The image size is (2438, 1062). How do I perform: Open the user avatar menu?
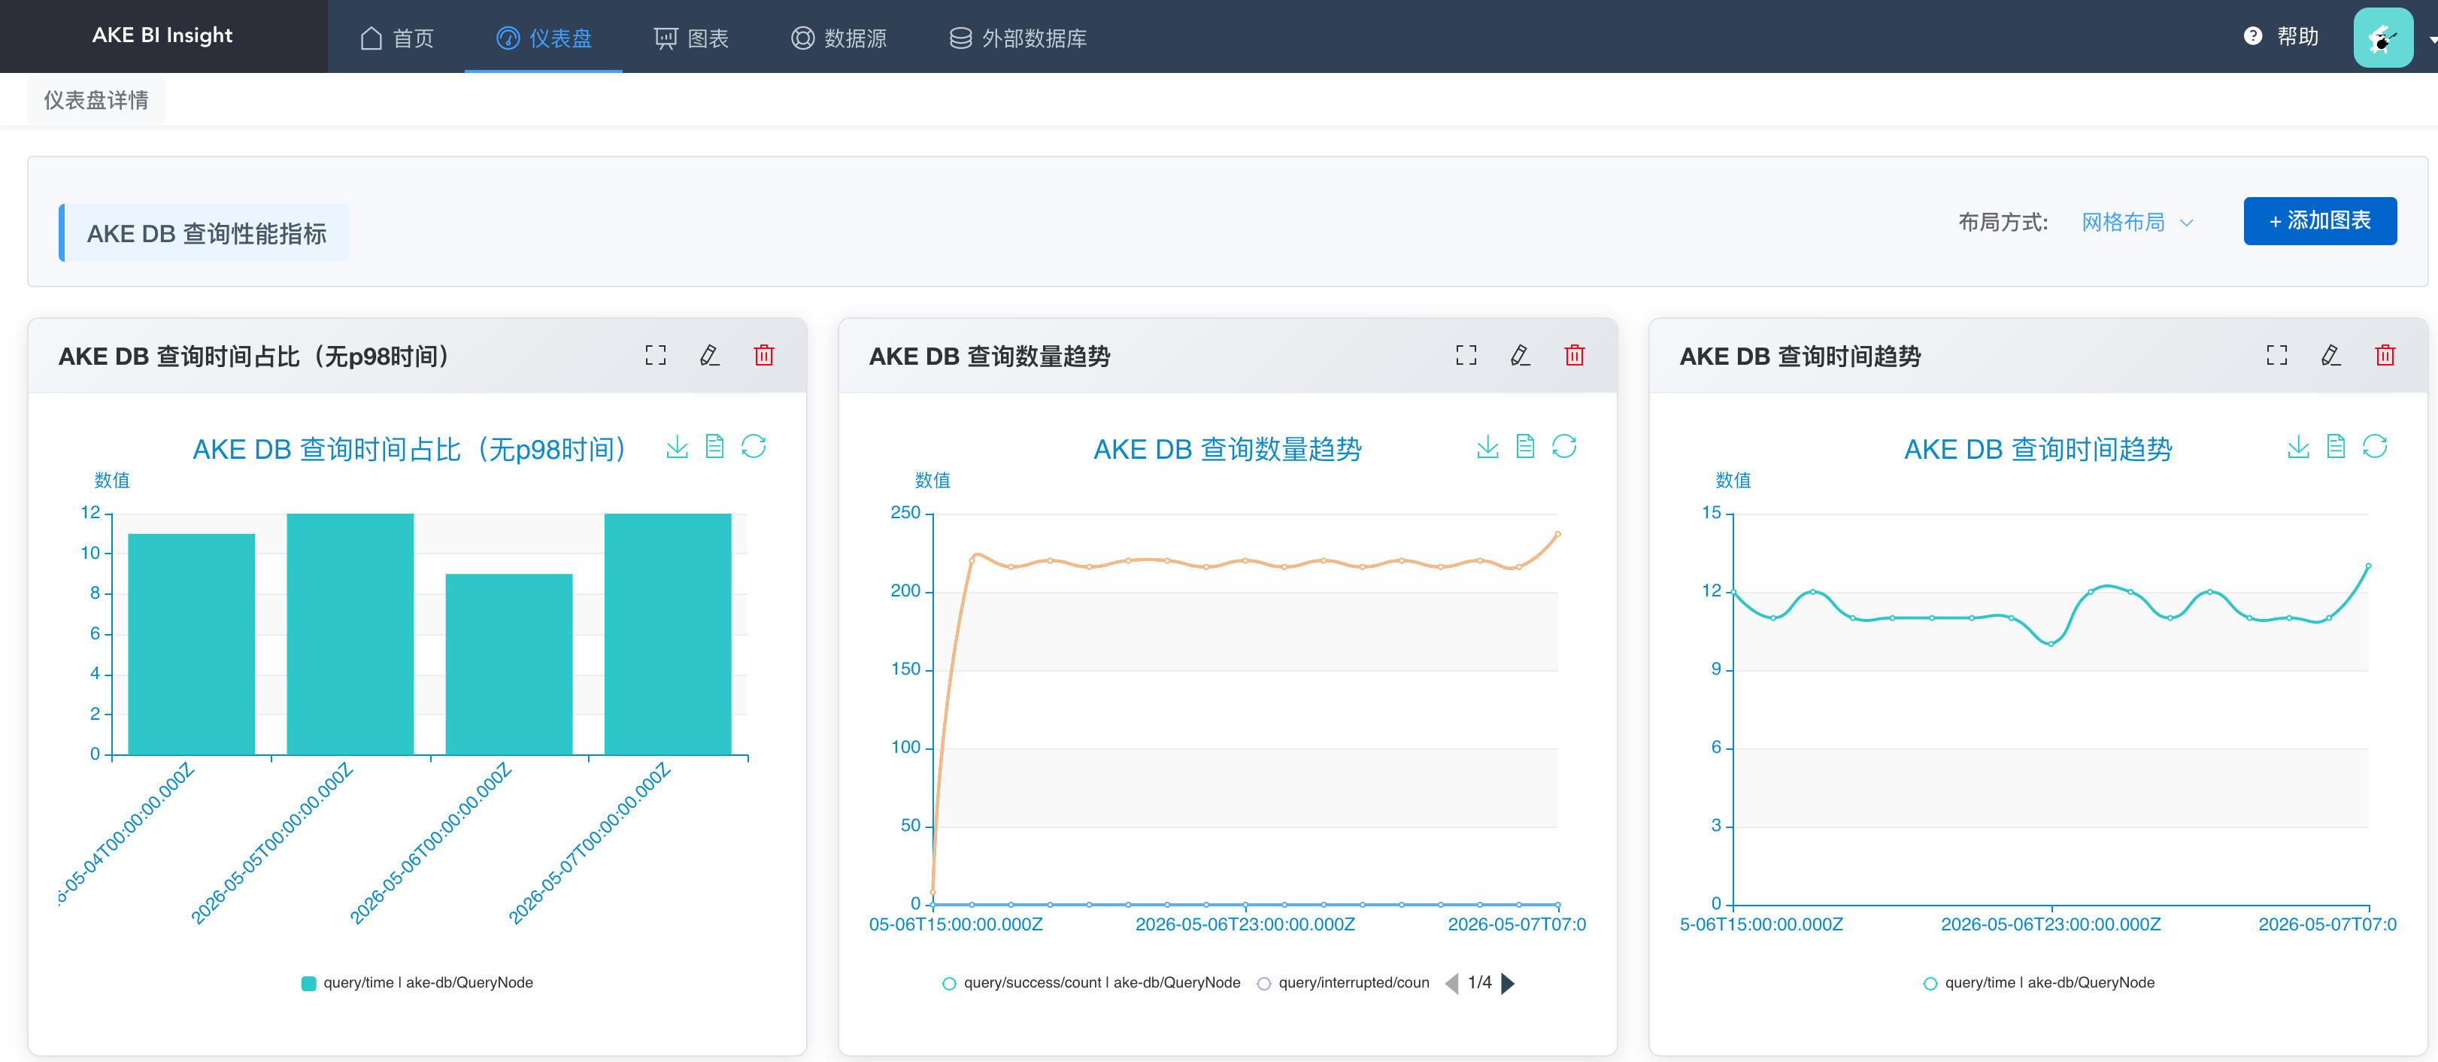pos(2383,37)
